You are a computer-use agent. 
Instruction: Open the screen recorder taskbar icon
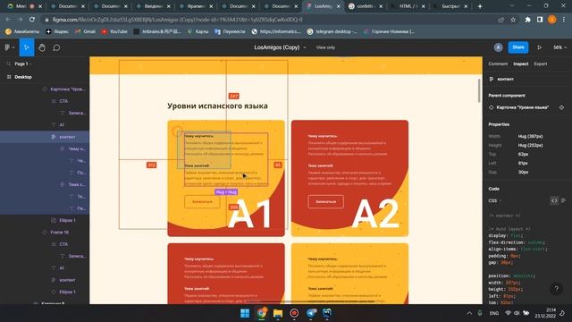click(294, 313)
